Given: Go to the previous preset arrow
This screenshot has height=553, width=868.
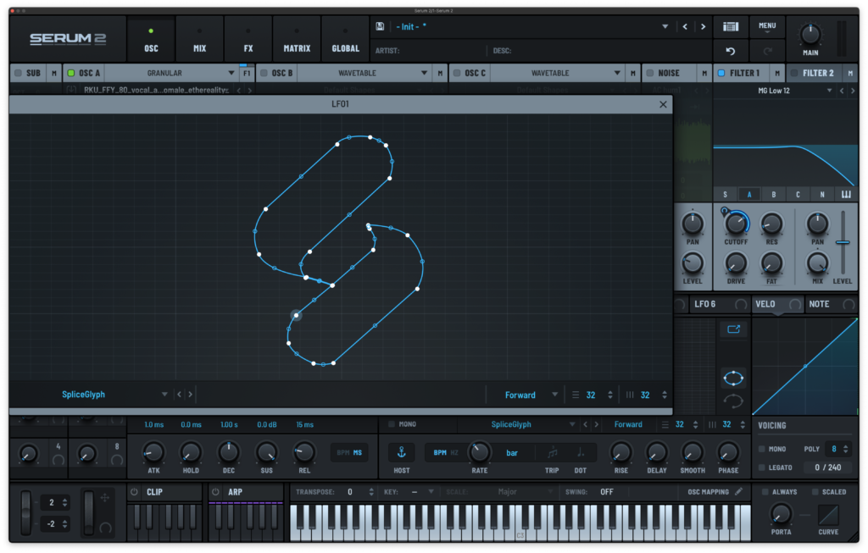Looking at the screenshot, I should pos(685,26).
